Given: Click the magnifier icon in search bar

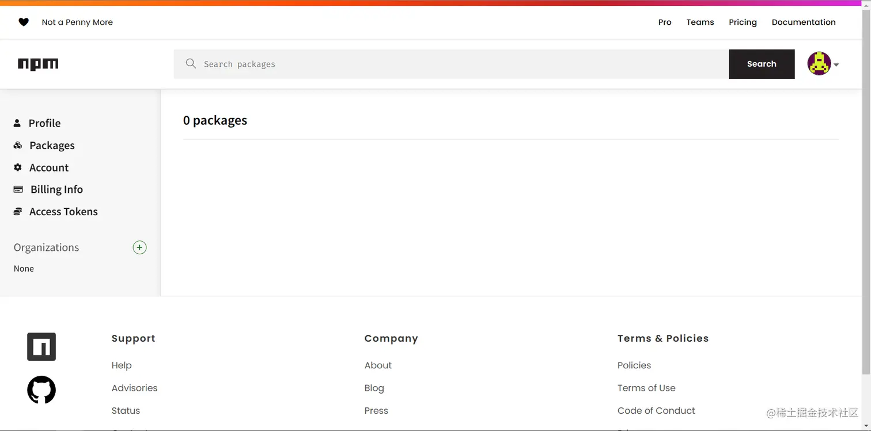Looking at the screenshot, I should (191, 63).
